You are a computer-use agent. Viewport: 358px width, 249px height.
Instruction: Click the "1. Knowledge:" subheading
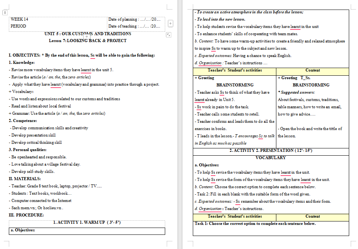tap(22, 63)
